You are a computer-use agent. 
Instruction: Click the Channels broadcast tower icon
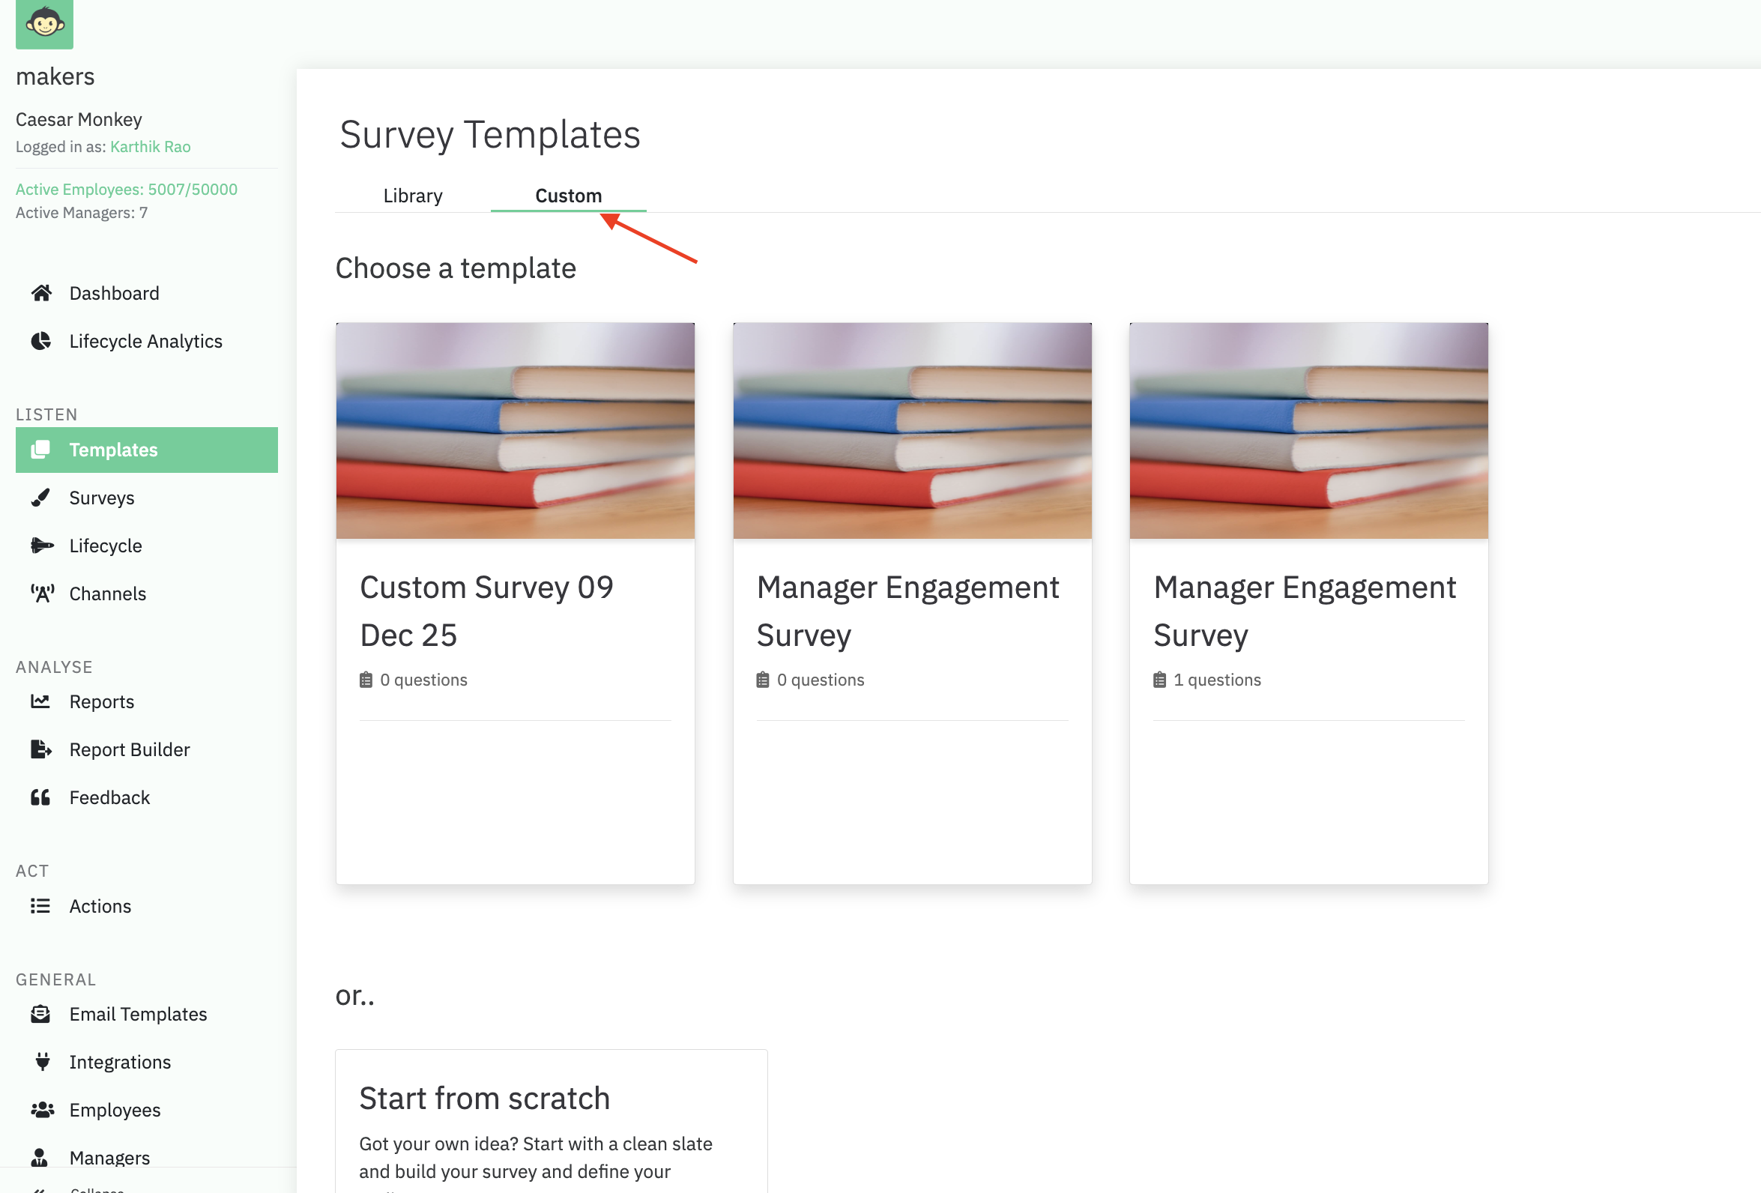[41, 594]
